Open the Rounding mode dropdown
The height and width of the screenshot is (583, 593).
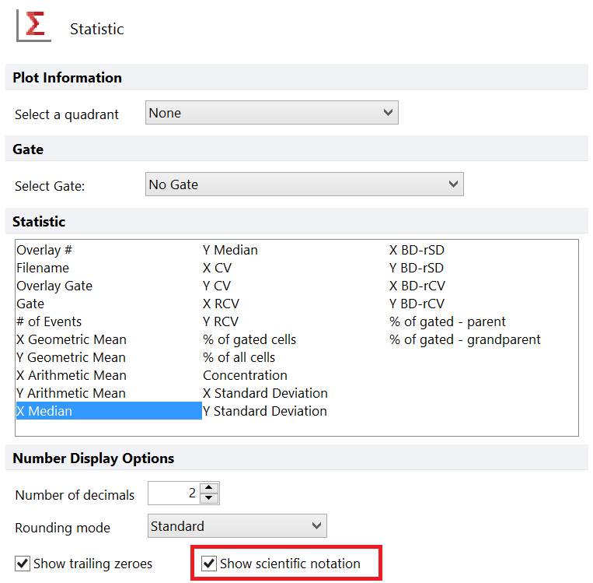pyautogui.click(x=237, y=526)
